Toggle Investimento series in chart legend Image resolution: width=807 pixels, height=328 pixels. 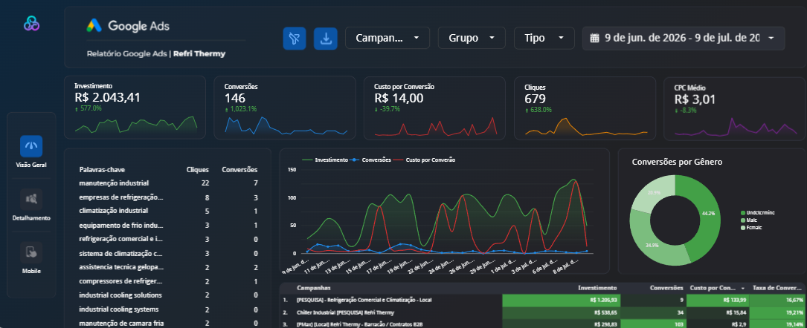click(325, 160)
